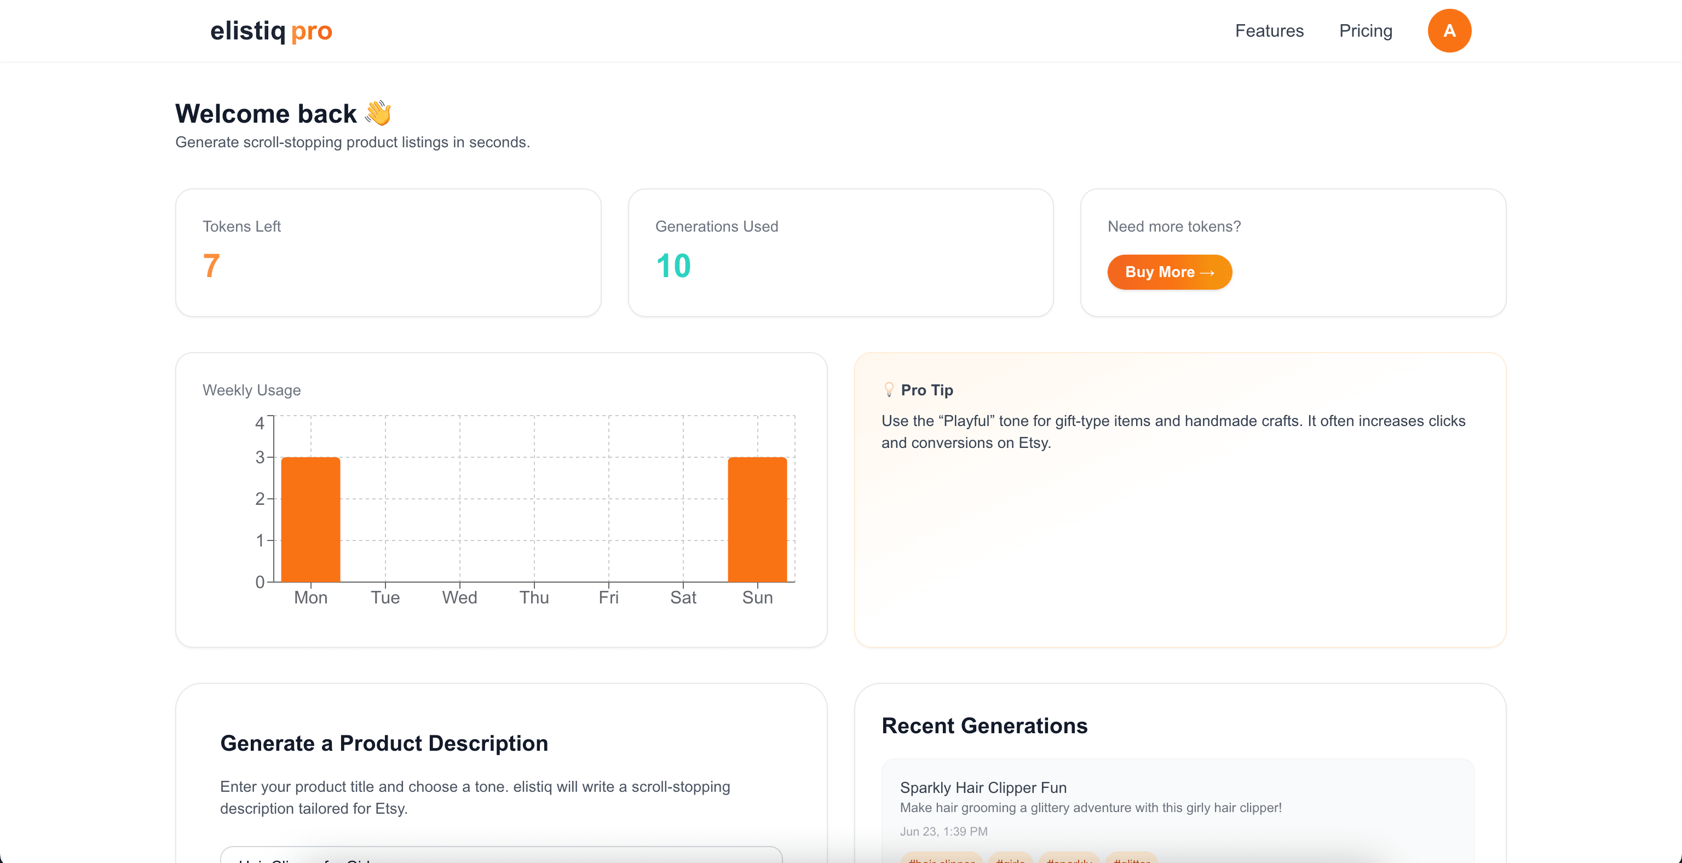The width and height of the screenshot is (1682, 863).
Task: Go to the Pricing page
Action: tap(1366, 31)
